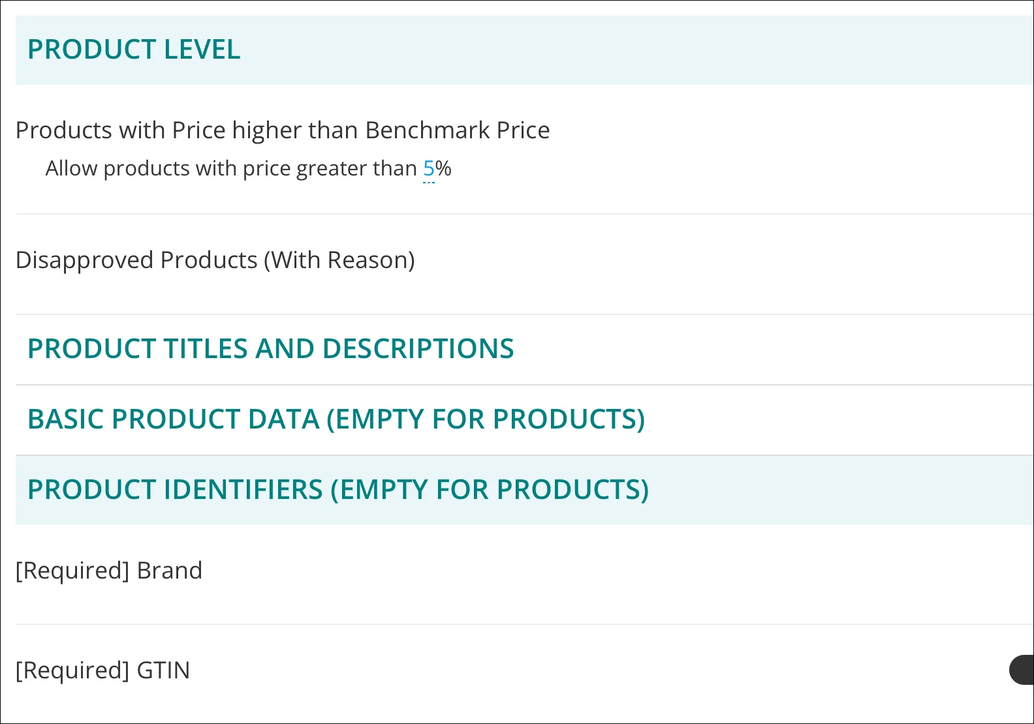Click the percent sign after threshold value
1034x724 pixels.
(x=444, y=169)
